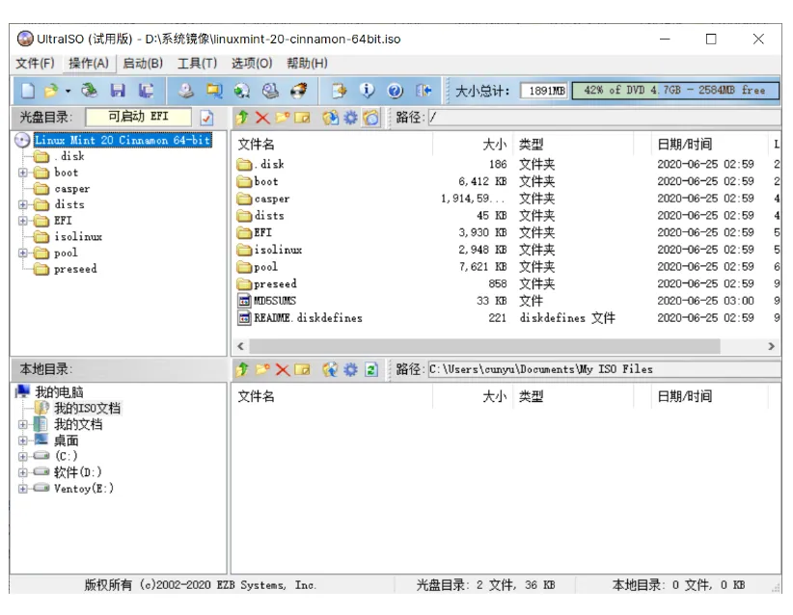Select the MD5SUMS file in the disc list
The height and width of the screenshot is (615, 793).
click(275, 301)
